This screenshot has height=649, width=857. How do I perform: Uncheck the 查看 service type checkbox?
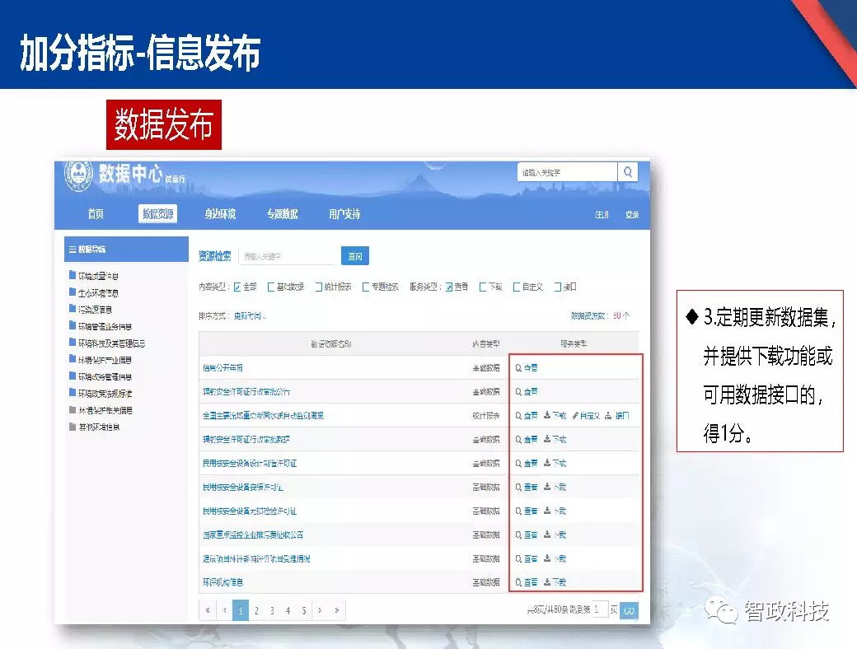(448, 287)
